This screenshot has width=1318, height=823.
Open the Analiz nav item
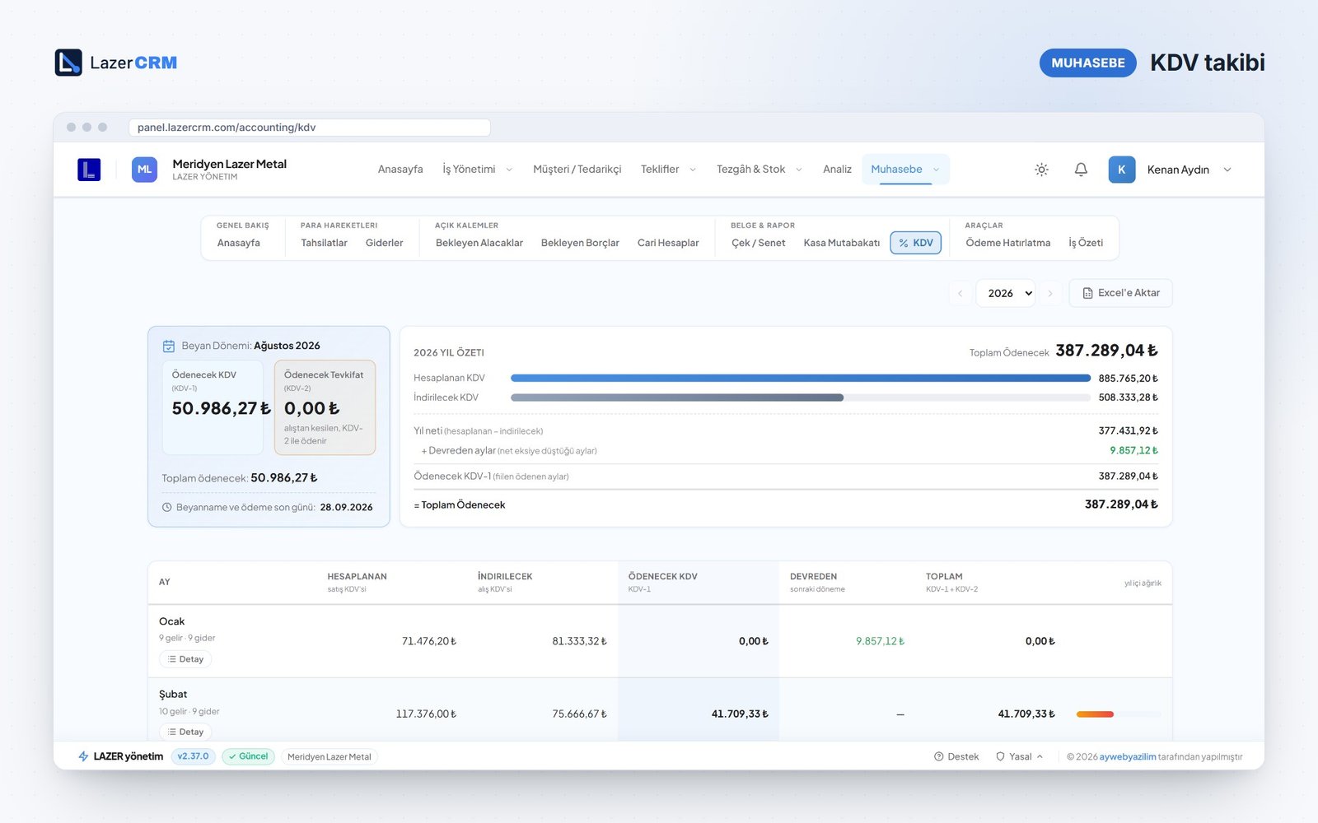point(837,170)
